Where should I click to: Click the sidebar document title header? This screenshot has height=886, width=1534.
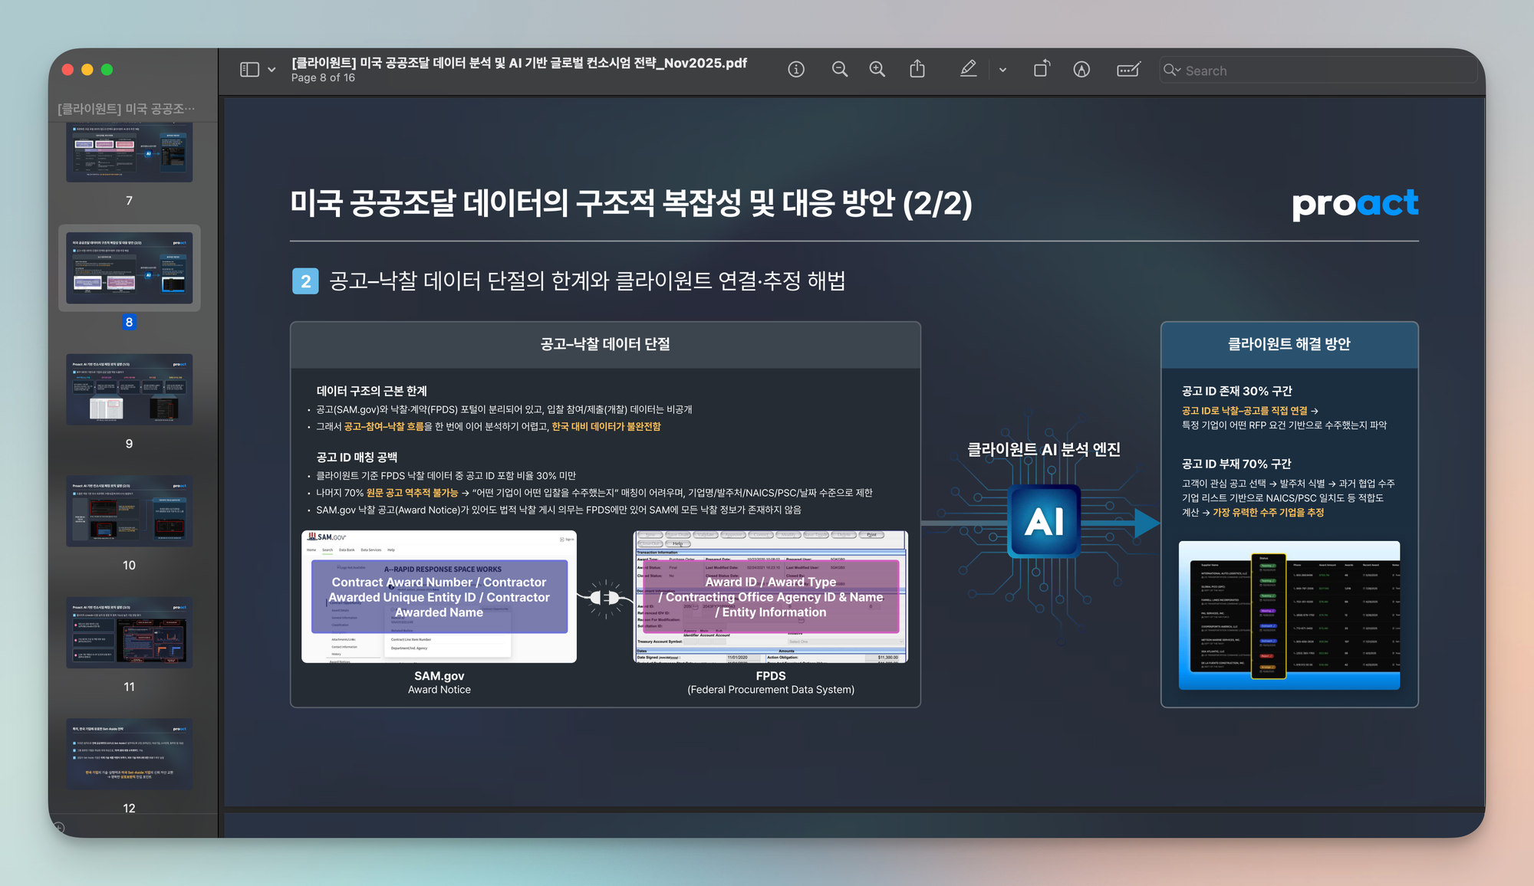pyautogui.click(x=127, y=109)
